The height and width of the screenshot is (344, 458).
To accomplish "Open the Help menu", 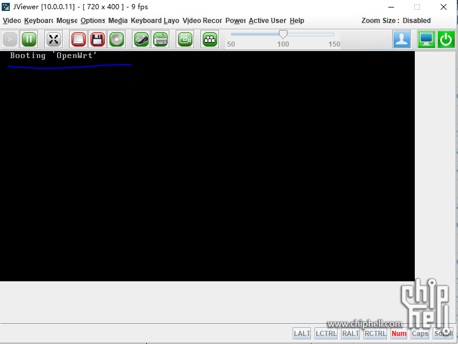I will click(297, 21).
